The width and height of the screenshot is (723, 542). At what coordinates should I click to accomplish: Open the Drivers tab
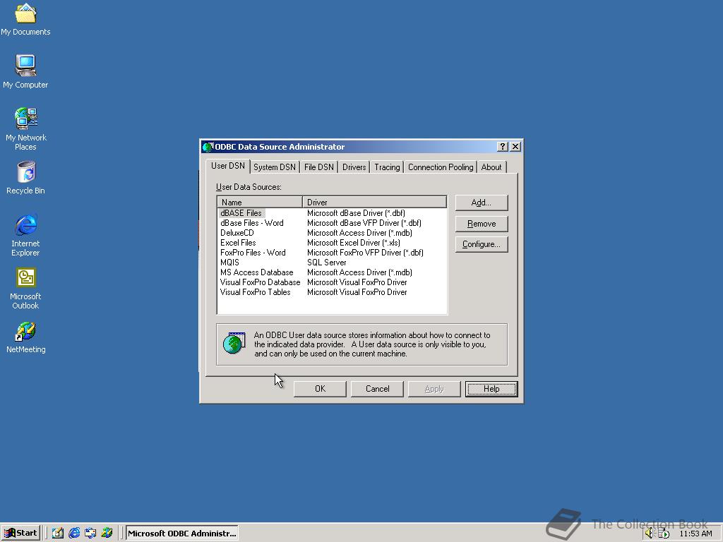[354, 167]
